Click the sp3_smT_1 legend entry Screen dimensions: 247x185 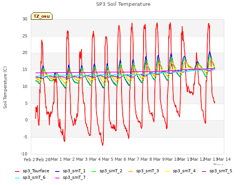pos(70,171)
